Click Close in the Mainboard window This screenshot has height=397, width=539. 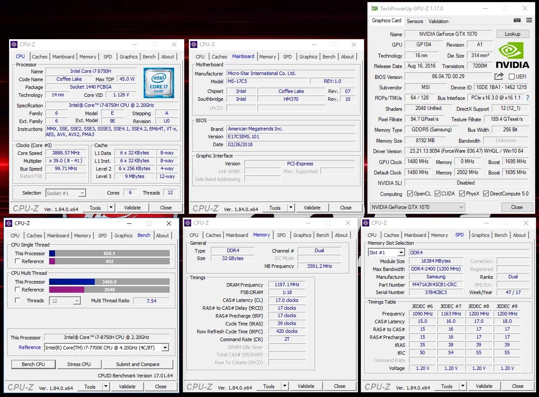point(346,208)
